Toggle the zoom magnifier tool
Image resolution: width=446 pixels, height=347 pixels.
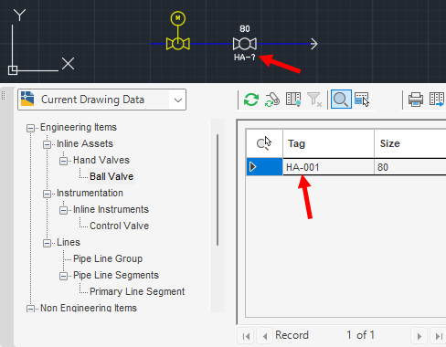click(x=341, y=100)
